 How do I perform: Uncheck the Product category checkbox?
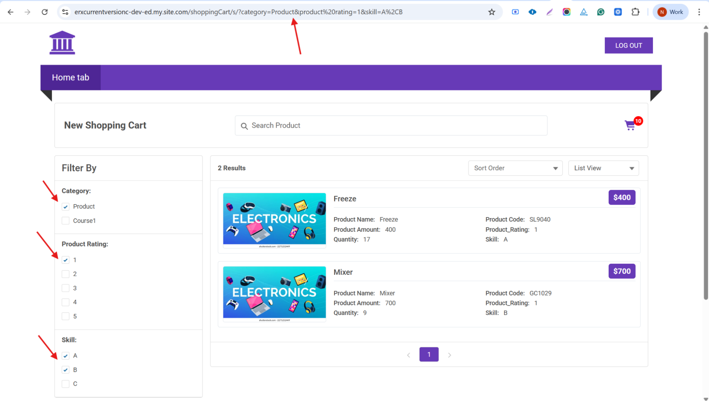coord(66,207)
